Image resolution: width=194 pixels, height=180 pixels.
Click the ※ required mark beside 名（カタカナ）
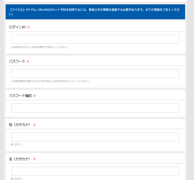34,159
